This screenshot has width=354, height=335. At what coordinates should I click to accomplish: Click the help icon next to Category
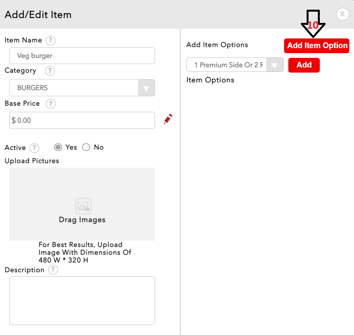tap(50, 71)
